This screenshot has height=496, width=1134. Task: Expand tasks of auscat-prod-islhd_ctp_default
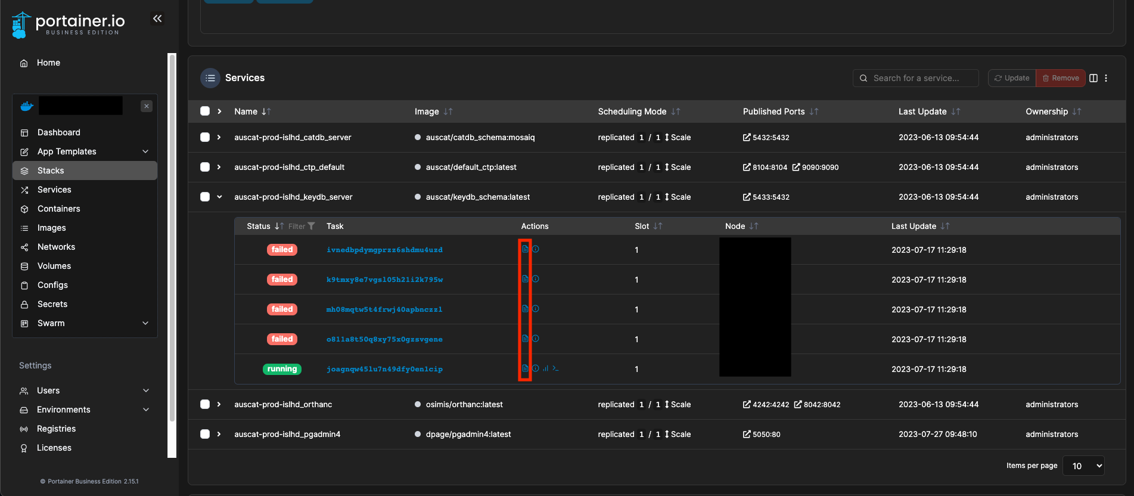tap(219, 167)
